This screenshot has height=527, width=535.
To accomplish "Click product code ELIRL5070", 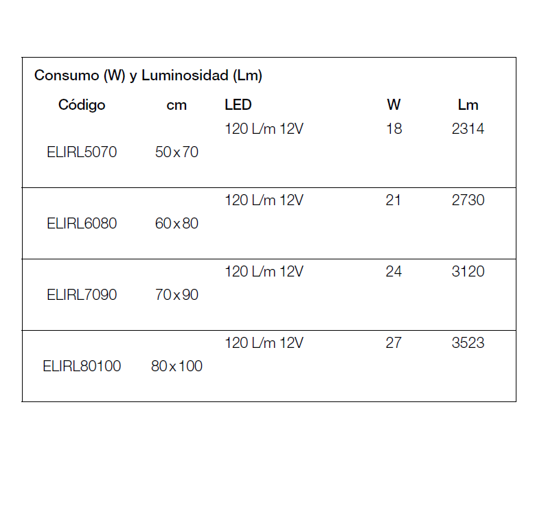I will coord(82,152).
